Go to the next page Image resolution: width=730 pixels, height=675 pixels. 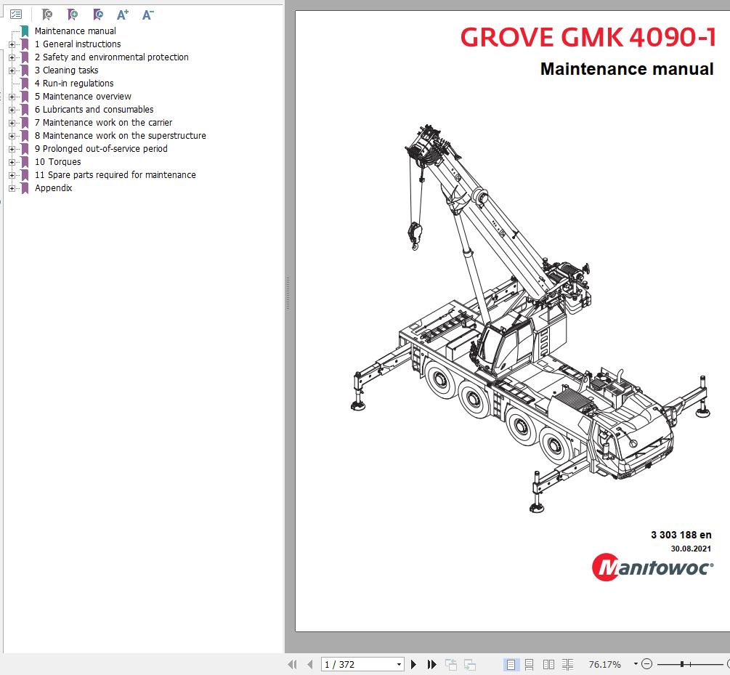click(x=413, y=664)
